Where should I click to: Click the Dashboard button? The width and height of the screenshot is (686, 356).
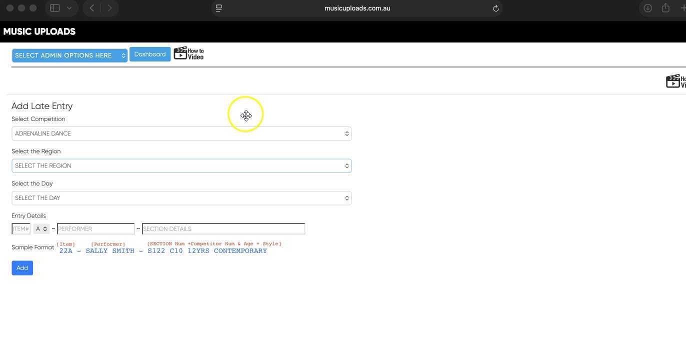149,54
